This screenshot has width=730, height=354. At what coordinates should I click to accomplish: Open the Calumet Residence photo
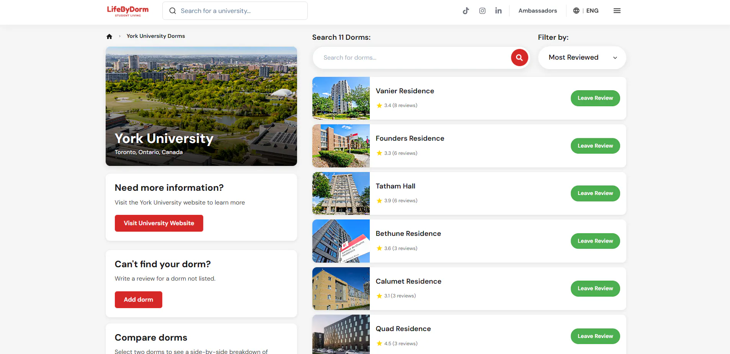(x=341, y=289)
